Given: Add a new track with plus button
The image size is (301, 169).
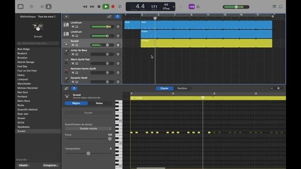Looking at the screenshot, I should click(66, 17).
